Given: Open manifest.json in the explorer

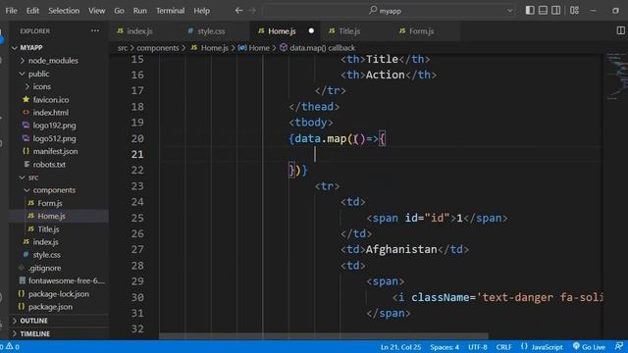Looking at the screenshot, I should pyautogui.click(x=55, y=151).
